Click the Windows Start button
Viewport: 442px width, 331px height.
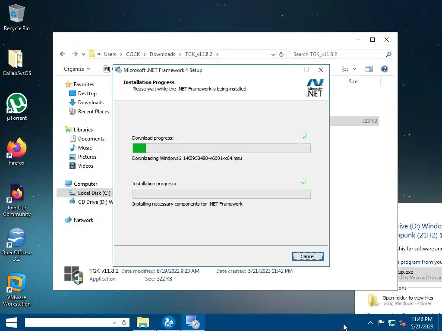click(x=11, y=322)
